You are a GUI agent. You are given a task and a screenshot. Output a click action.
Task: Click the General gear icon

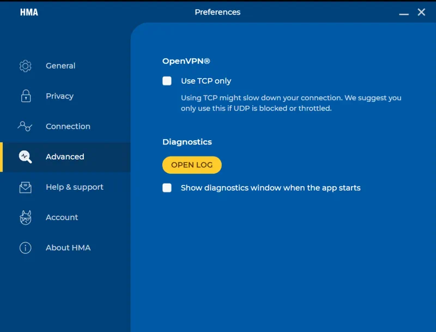tap(25, 65)
